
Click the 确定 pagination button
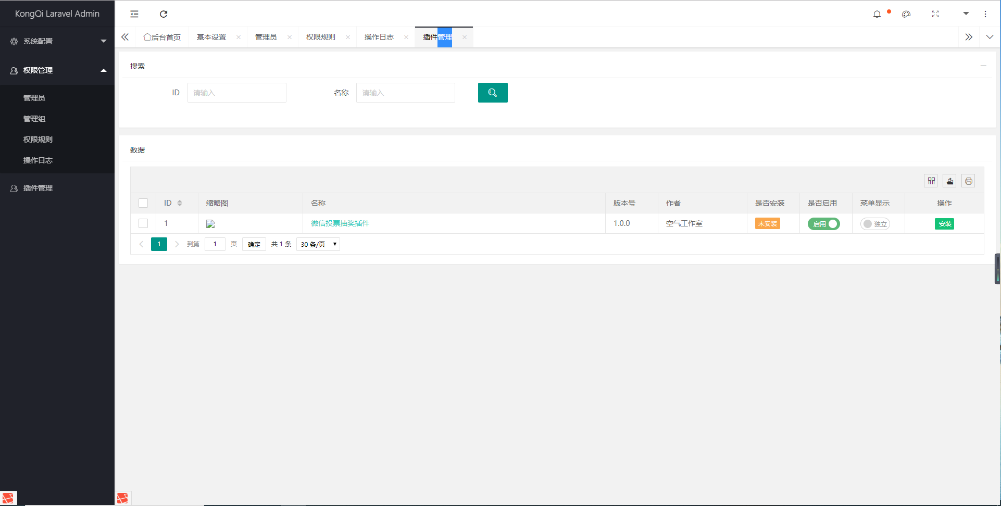point(254,244)
